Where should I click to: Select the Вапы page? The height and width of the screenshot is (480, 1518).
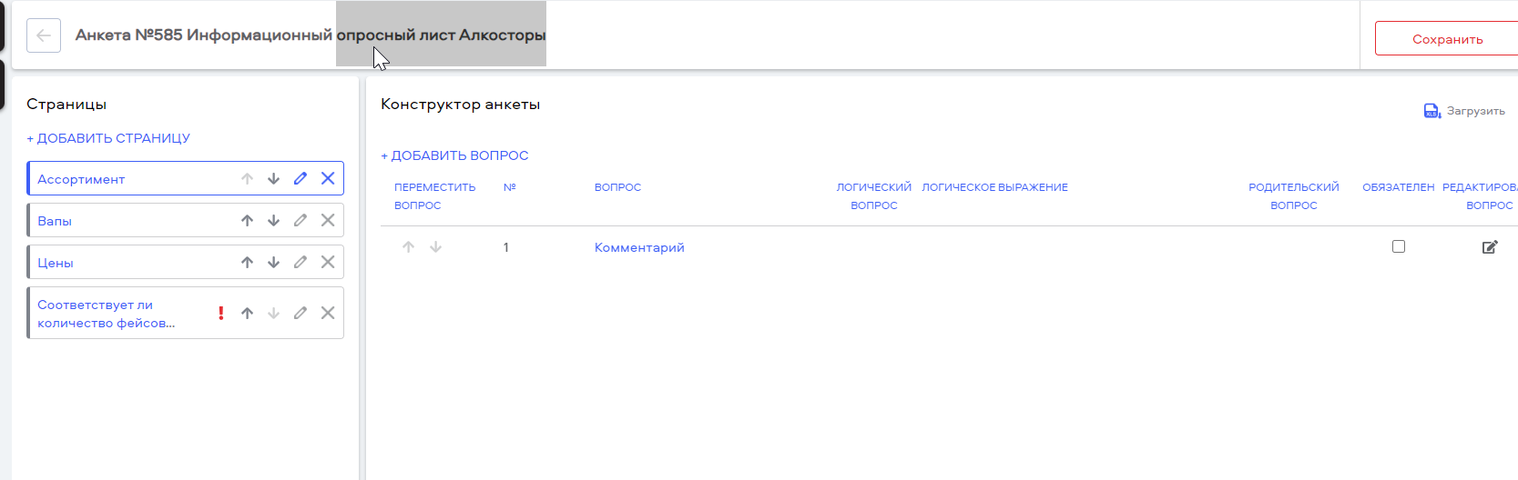[x=55, y=221]
